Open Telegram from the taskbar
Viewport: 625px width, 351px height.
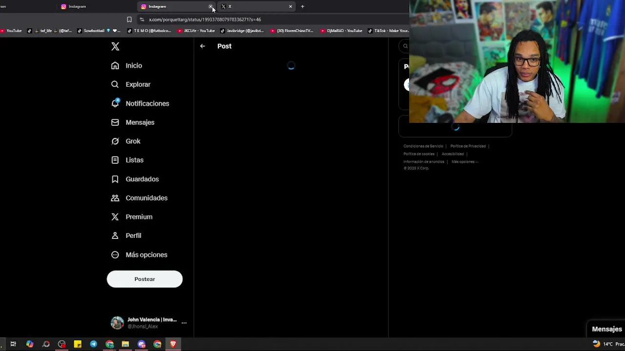tap(93, 344)
